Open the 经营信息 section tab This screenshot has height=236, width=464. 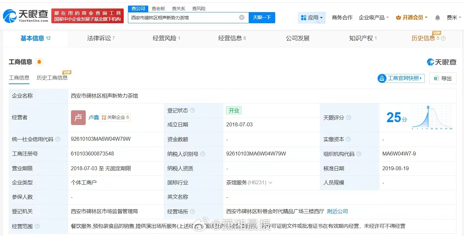click(232, 38)
